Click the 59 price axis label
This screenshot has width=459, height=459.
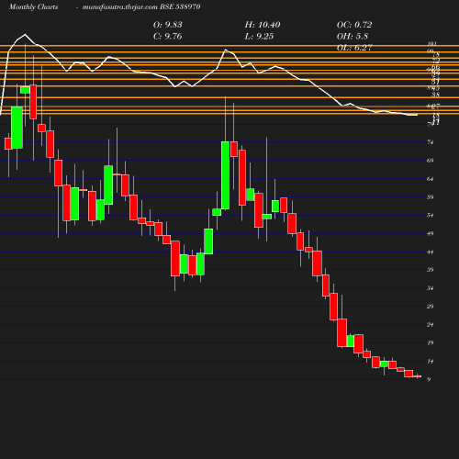click(430, 196)
